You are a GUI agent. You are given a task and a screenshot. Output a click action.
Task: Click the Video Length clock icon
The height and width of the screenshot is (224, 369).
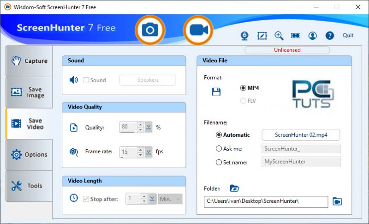click(x=74, y=198)
